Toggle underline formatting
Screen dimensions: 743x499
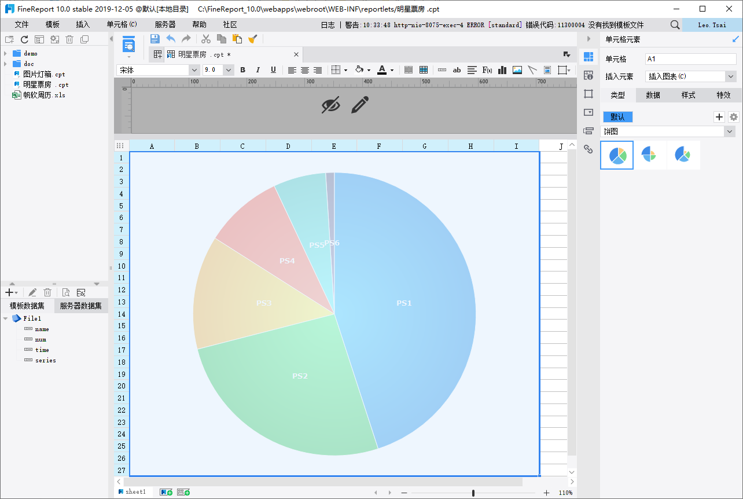click(274, 70)
